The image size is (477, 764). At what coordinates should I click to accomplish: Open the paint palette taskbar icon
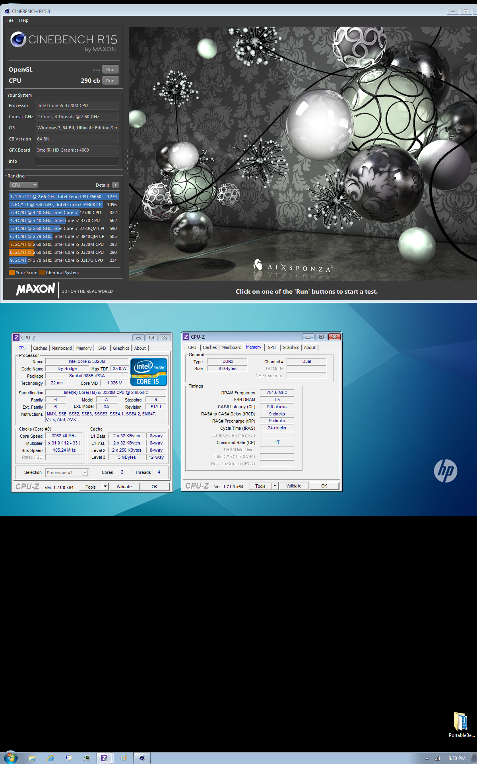[123, 758]
